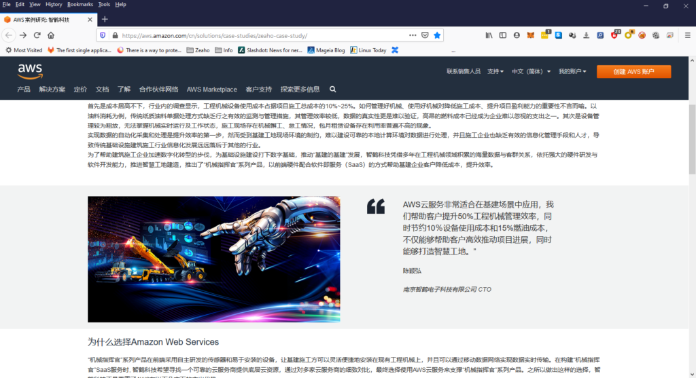Open the Bookmarks menu
This screenshot has height=378, width=696.
(80, 5)
